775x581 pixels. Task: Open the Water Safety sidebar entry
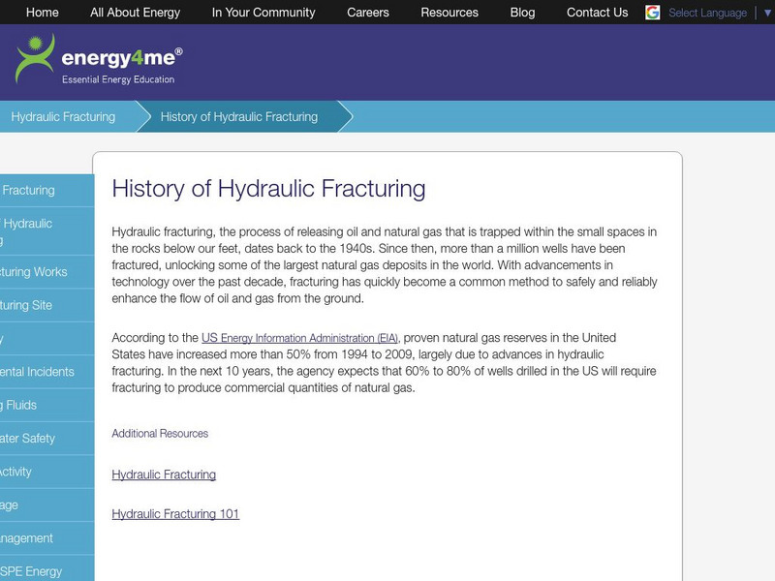[32, 438]
